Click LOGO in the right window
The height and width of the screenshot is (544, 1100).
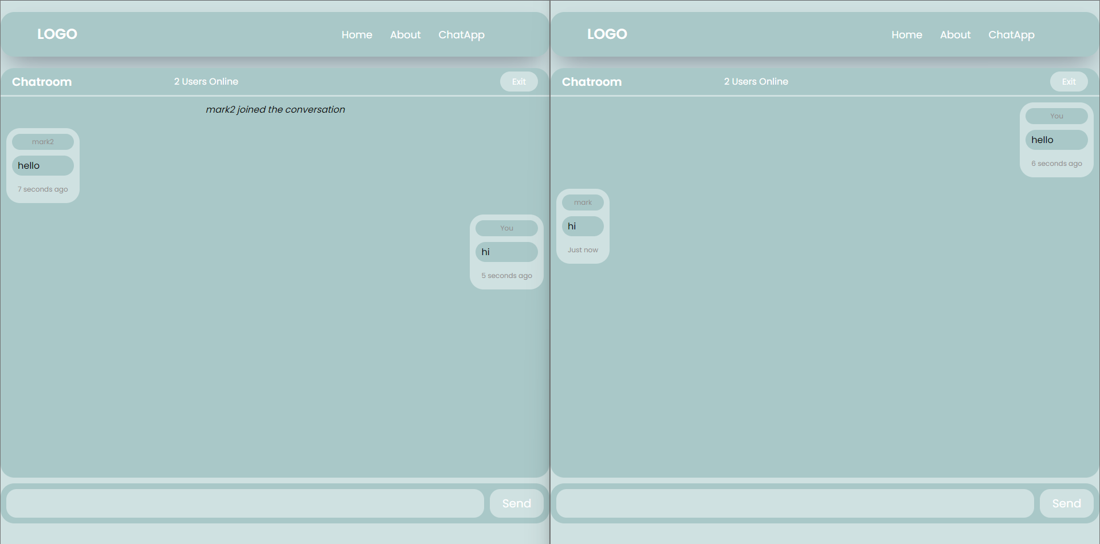click(607, 34)
